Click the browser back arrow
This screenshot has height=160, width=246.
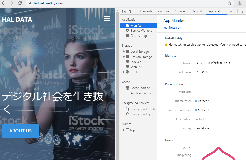[4, 3]
